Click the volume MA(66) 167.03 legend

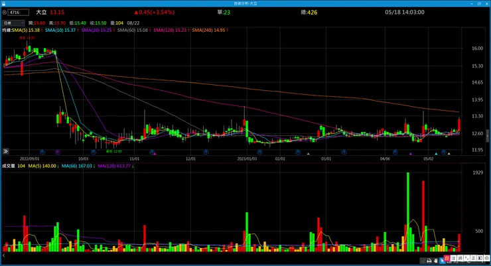tap(78, 166)
